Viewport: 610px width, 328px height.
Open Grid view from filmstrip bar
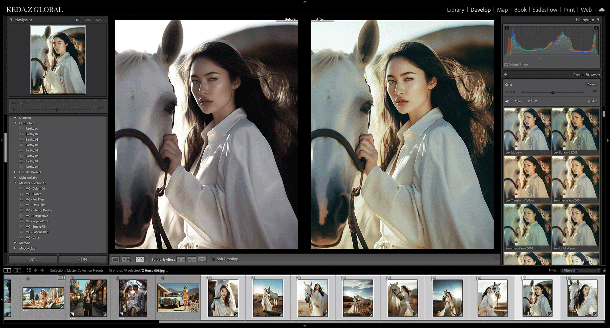29,270
